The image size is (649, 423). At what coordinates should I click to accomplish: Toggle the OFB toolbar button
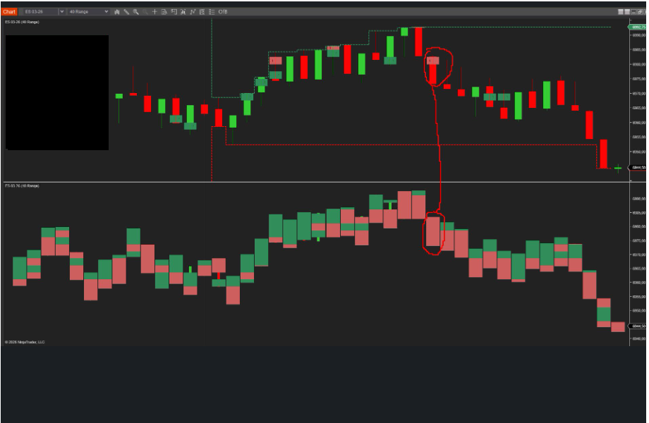tap(223, 12)
